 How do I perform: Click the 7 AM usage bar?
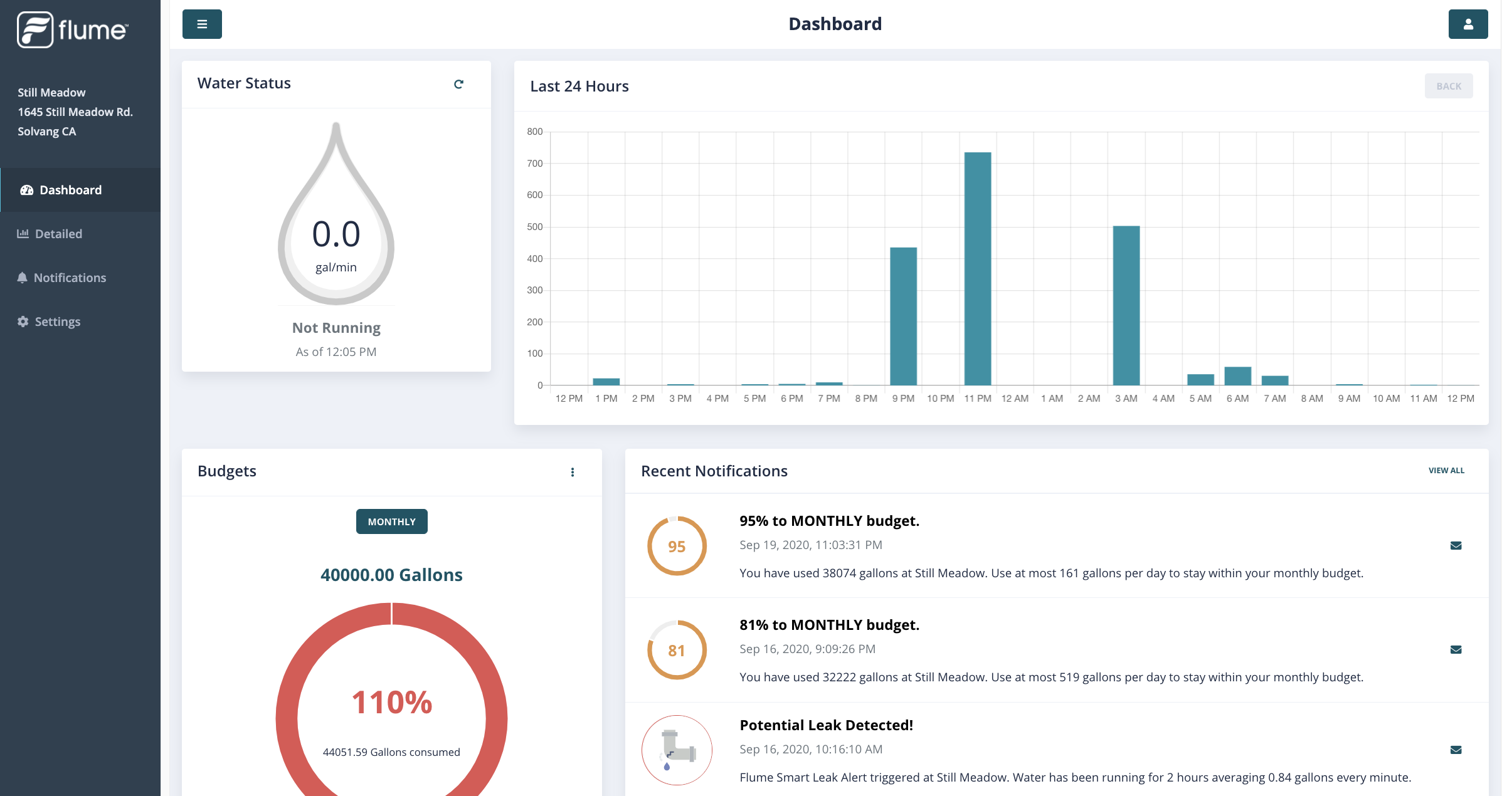click(x=1275, y=380)
